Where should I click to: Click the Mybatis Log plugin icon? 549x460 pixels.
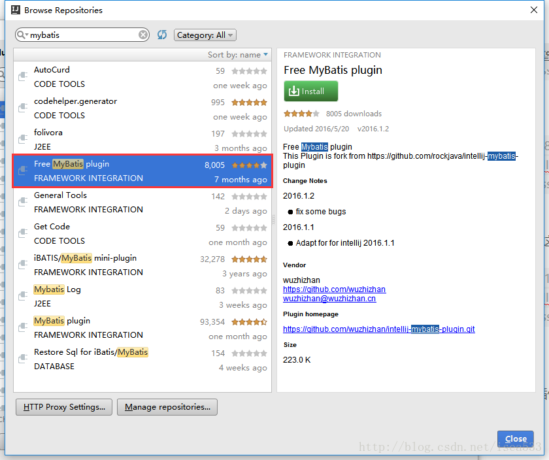coord(23,295)
